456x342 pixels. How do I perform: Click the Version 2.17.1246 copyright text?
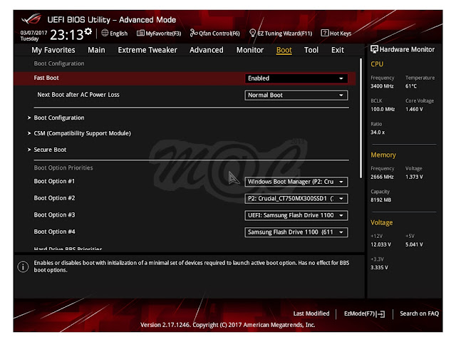pyautogui.click(x=228, y=325)
